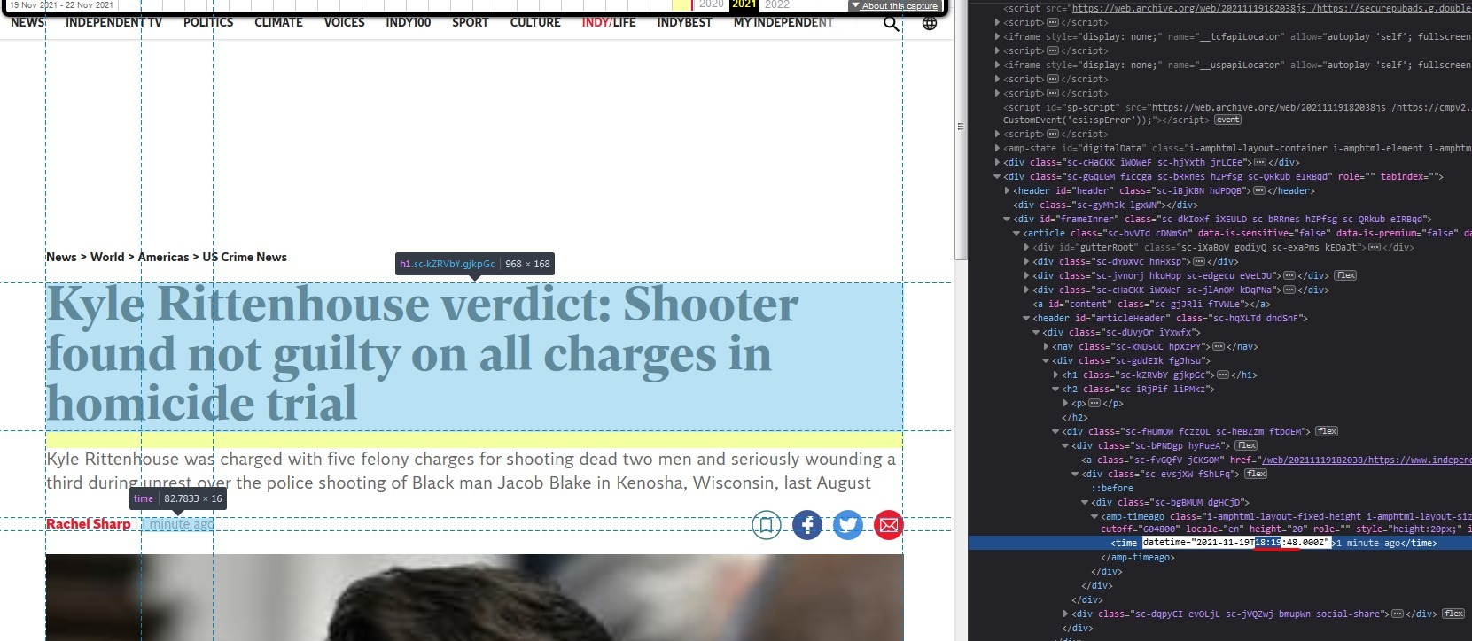Select the '::before' pseudo-element row
This screenshot has height=641, width=1472.
coord(1111,488)
